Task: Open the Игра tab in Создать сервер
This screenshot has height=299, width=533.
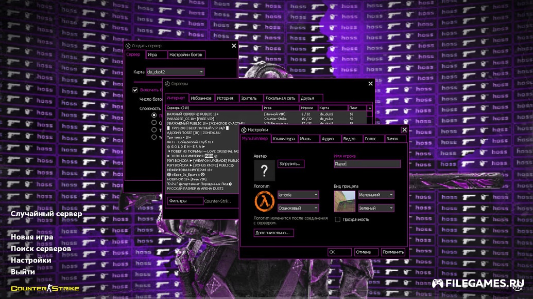Action: (157, 54)
